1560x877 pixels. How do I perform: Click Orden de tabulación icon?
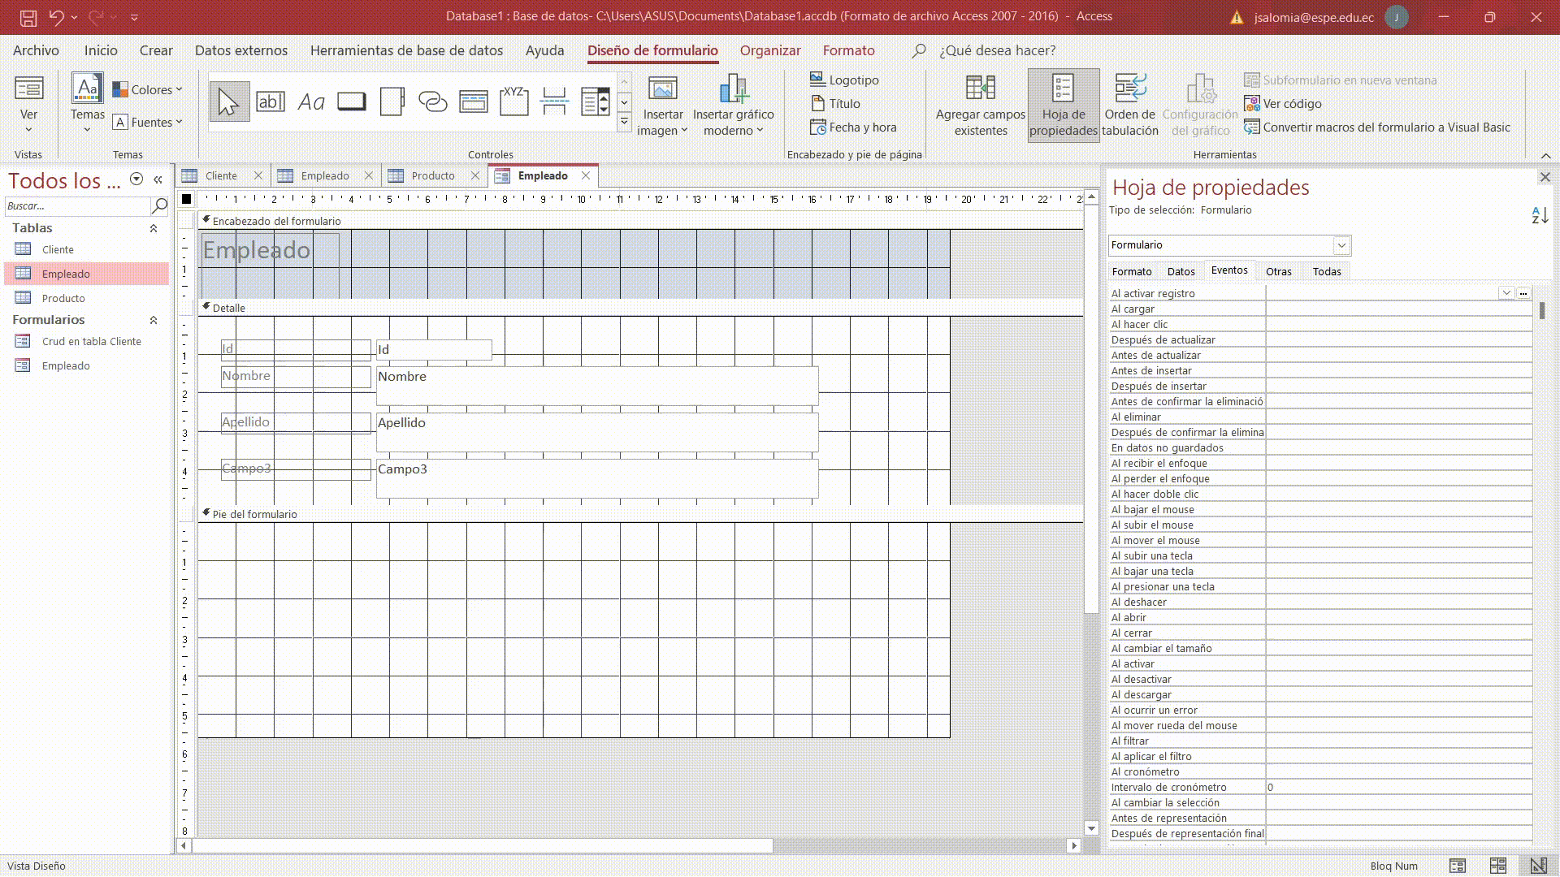(1130, 87)
